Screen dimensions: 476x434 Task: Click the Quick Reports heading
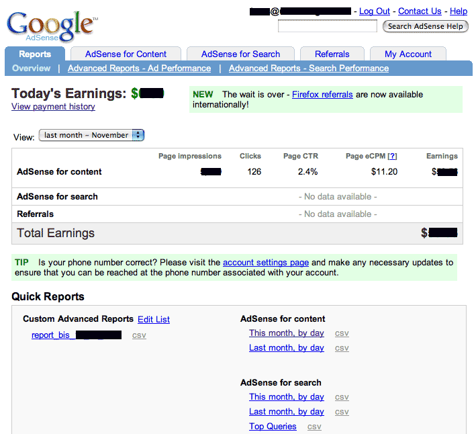point(48,297)
